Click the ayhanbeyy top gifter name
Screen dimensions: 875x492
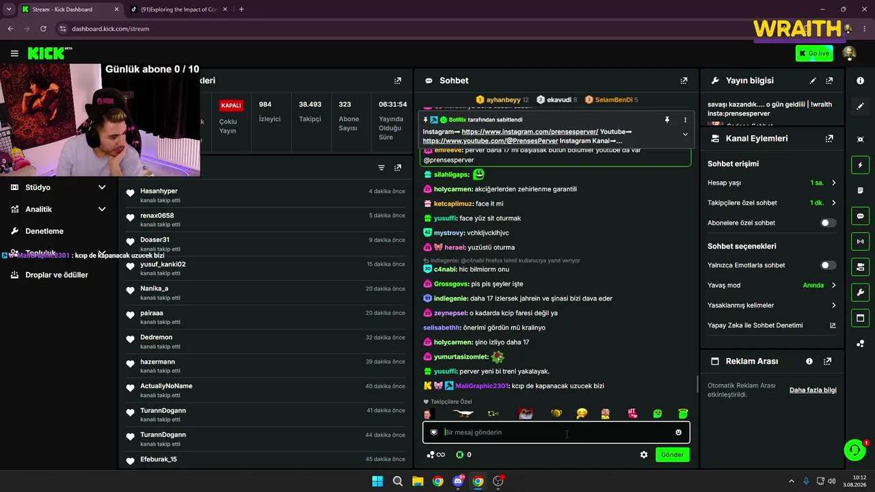pos(503,100)
